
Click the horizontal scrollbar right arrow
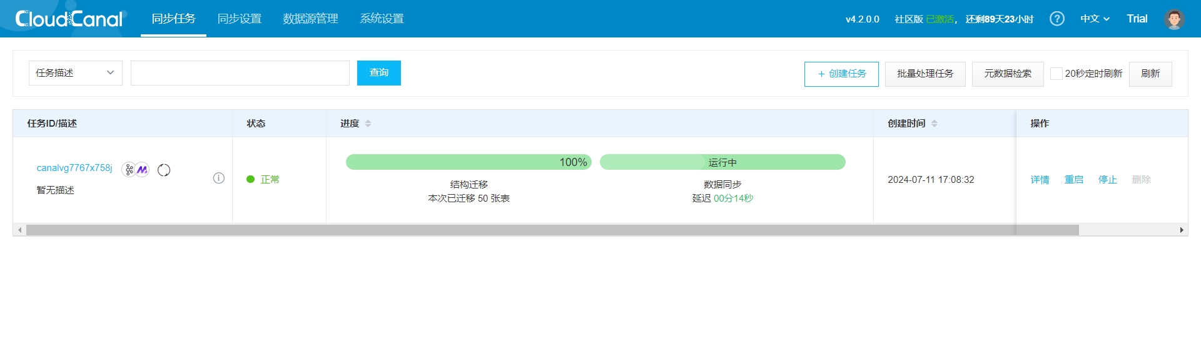coord(1181,230)
